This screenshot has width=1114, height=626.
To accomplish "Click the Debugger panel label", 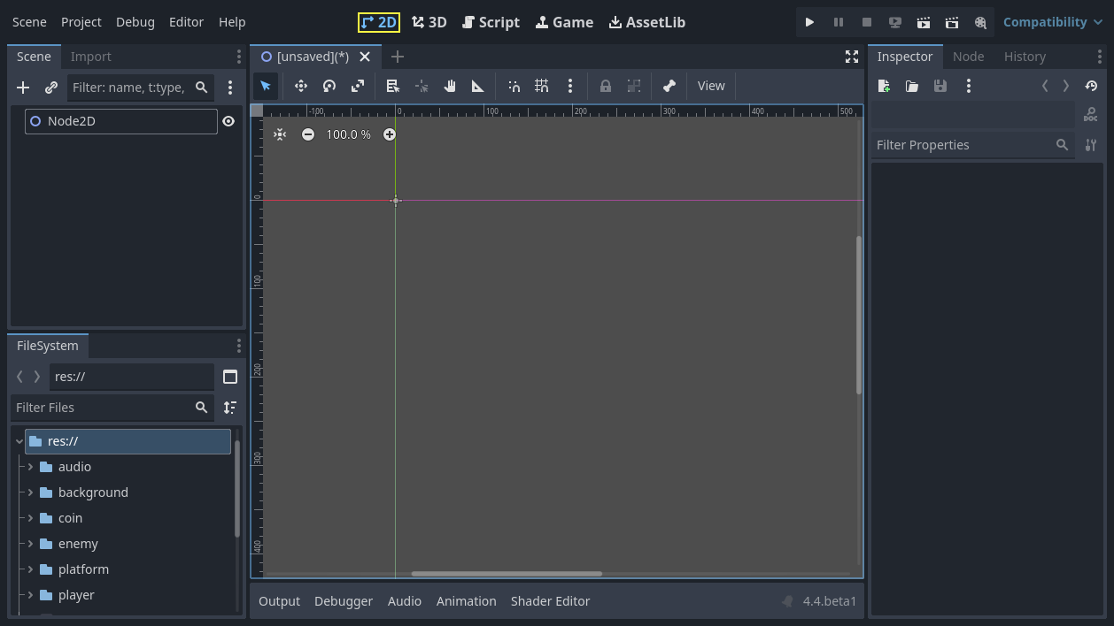I will (344, 601).
